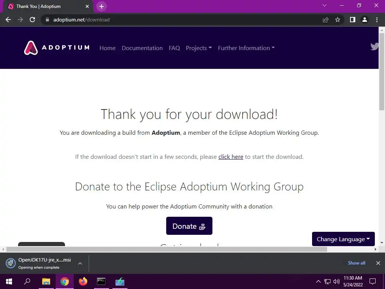Open the FAQ nav link

(x=174, y=48)
